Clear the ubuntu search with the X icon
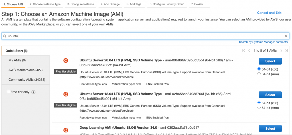292x135 pixels. coord(286,36)
